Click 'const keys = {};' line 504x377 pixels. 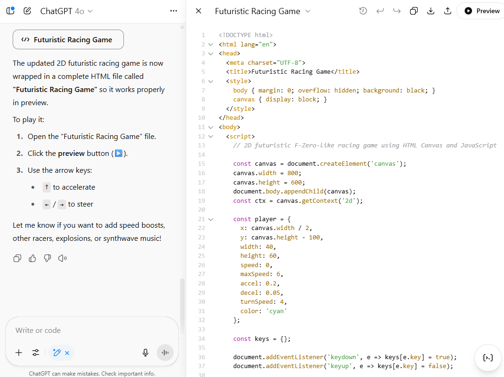262,339
